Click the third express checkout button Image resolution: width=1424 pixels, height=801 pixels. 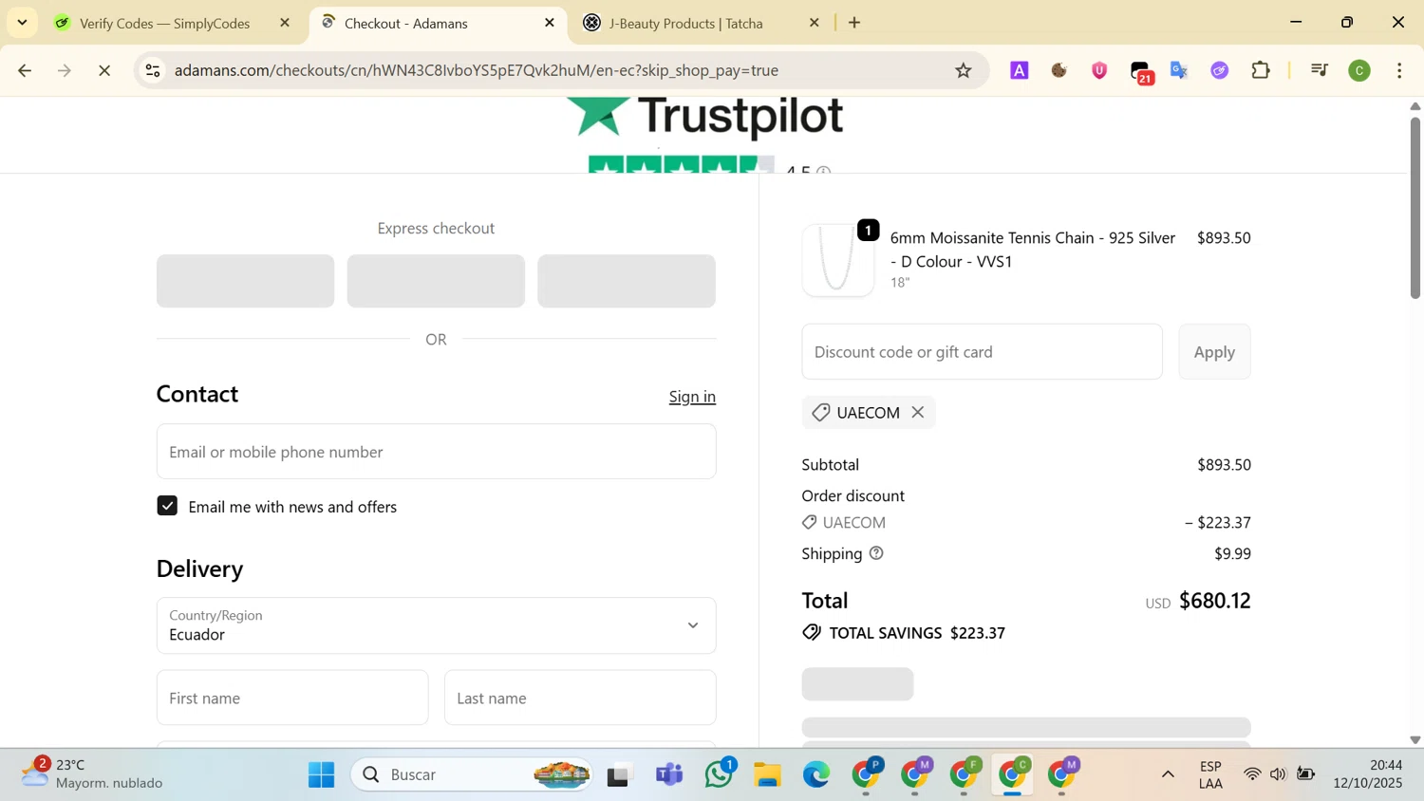627,281
